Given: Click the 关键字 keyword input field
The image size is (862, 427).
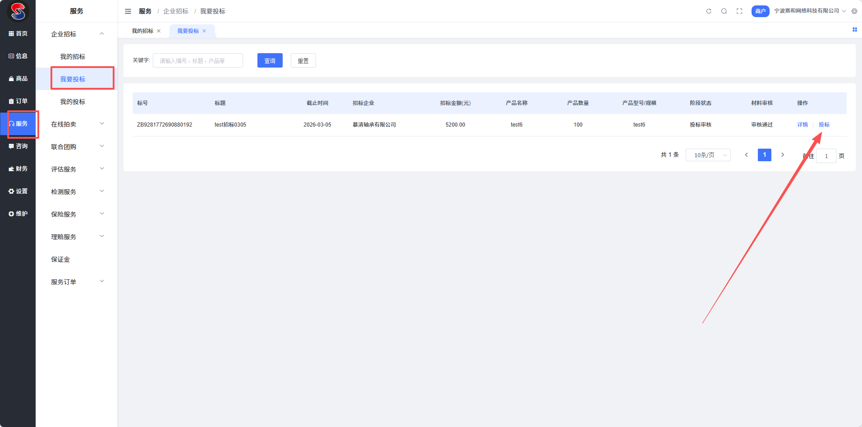Looking at the screenshot, I should pos(197,61).
